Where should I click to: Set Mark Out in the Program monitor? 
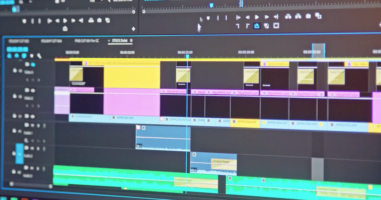(x=226, y=18)
